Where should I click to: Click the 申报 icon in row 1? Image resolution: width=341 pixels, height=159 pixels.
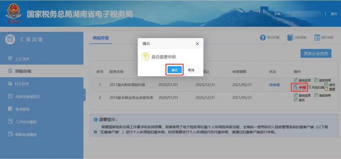point(295,87)
